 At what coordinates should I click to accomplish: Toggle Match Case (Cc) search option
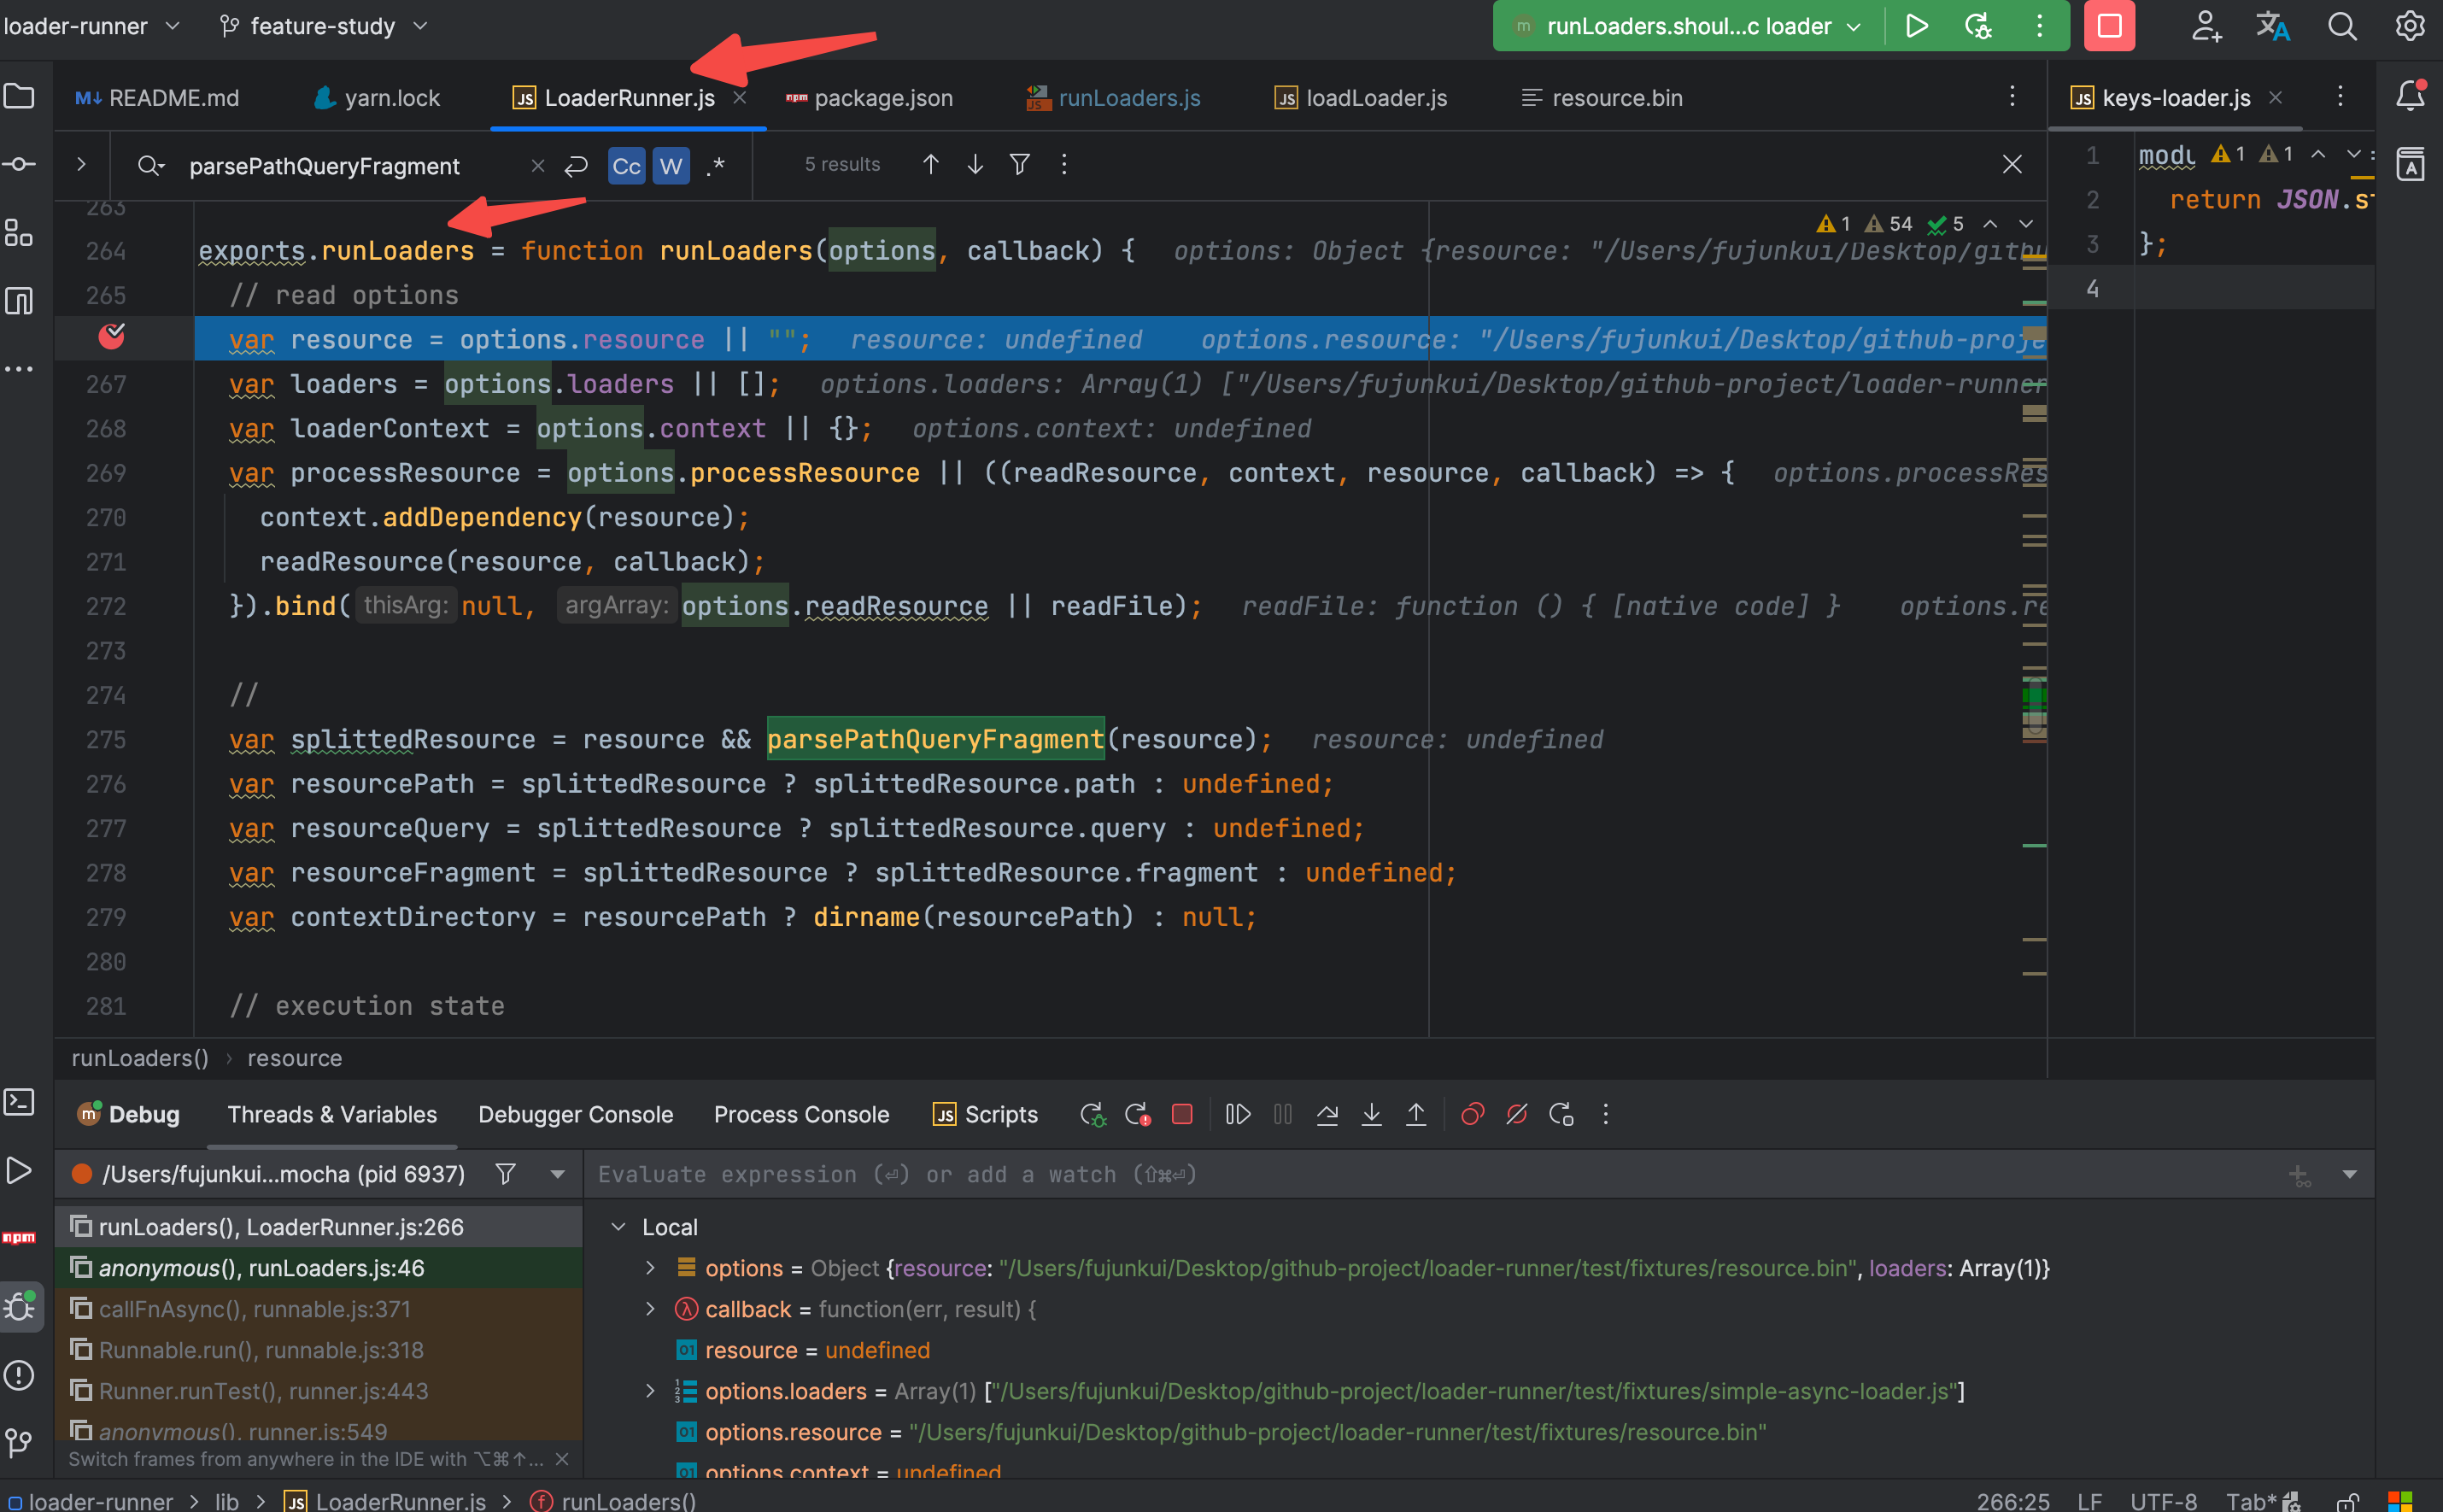click(x=627, y=166)
